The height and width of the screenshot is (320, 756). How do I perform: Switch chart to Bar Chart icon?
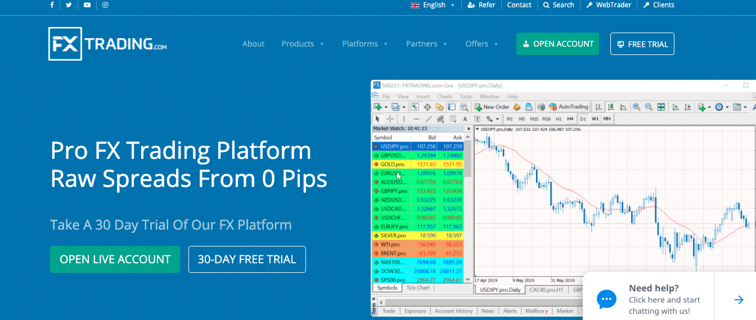pos(598,107)
